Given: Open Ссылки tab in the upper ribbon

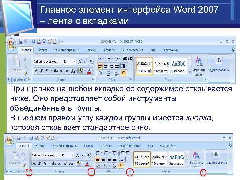Looking at the screenshot, I should [91, 50].
